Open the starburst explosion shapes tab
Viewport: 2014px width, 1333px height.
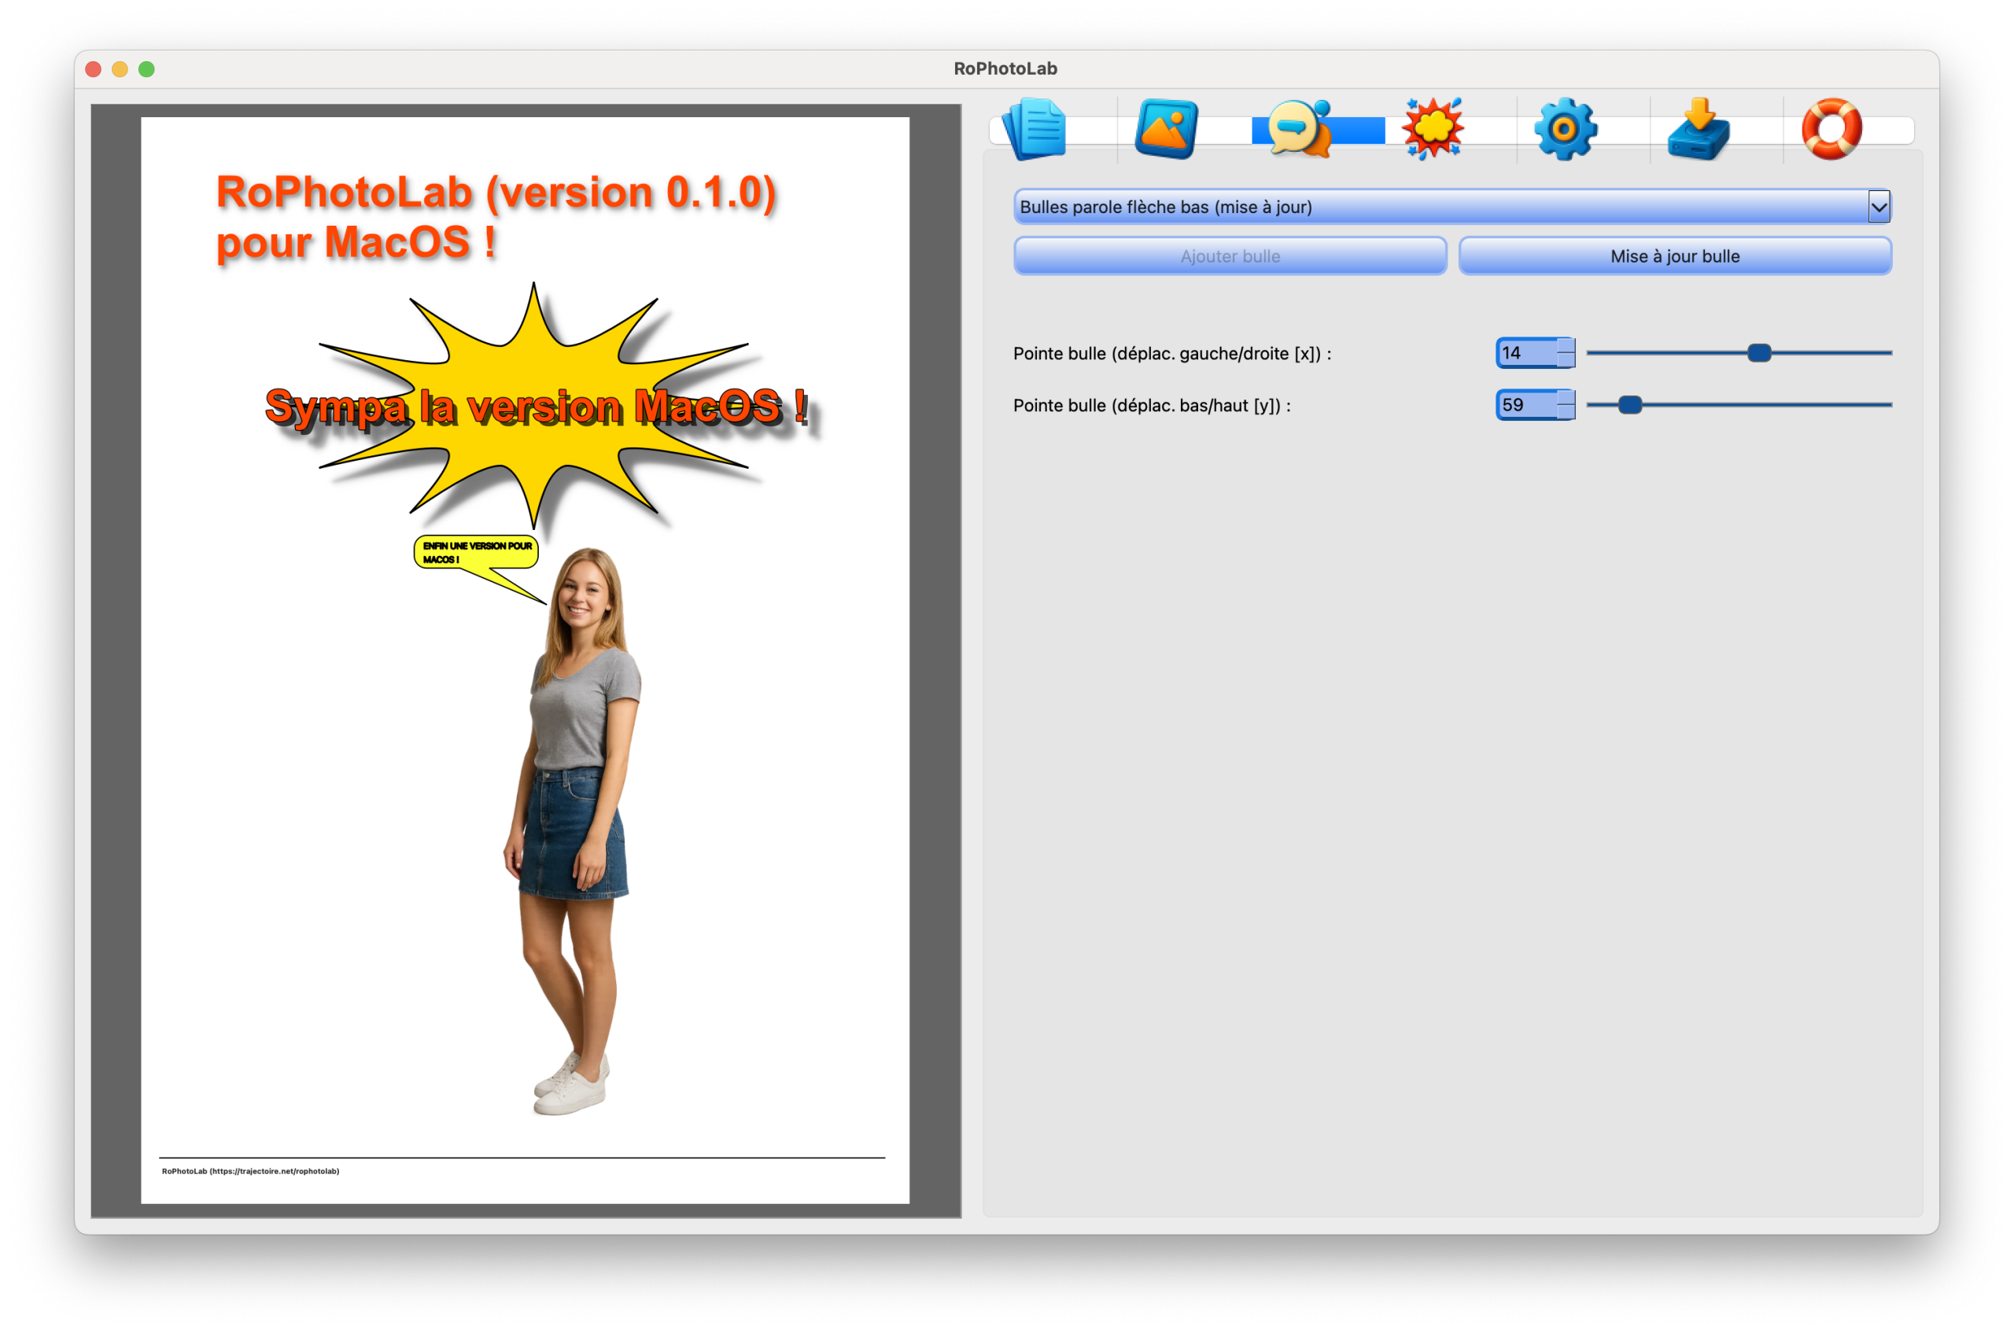(x=1433, y=129)
